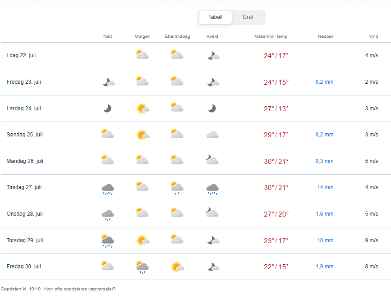Screen dimensions: 391x303
Task: Select the Tabell view tab
Action: pyautogui.click(x=215, y=17)
